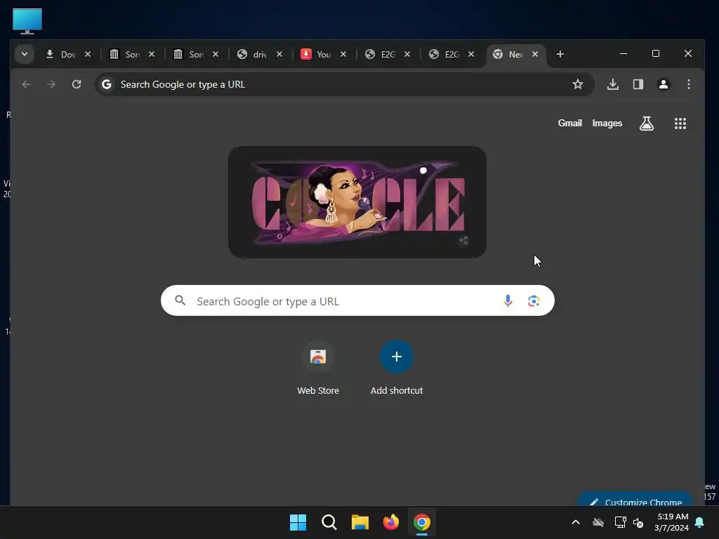Viewport: 719px width, 539px height.
Task: Search by image with Lens icon
Action: pyautogui.click(x=534, y=300)
